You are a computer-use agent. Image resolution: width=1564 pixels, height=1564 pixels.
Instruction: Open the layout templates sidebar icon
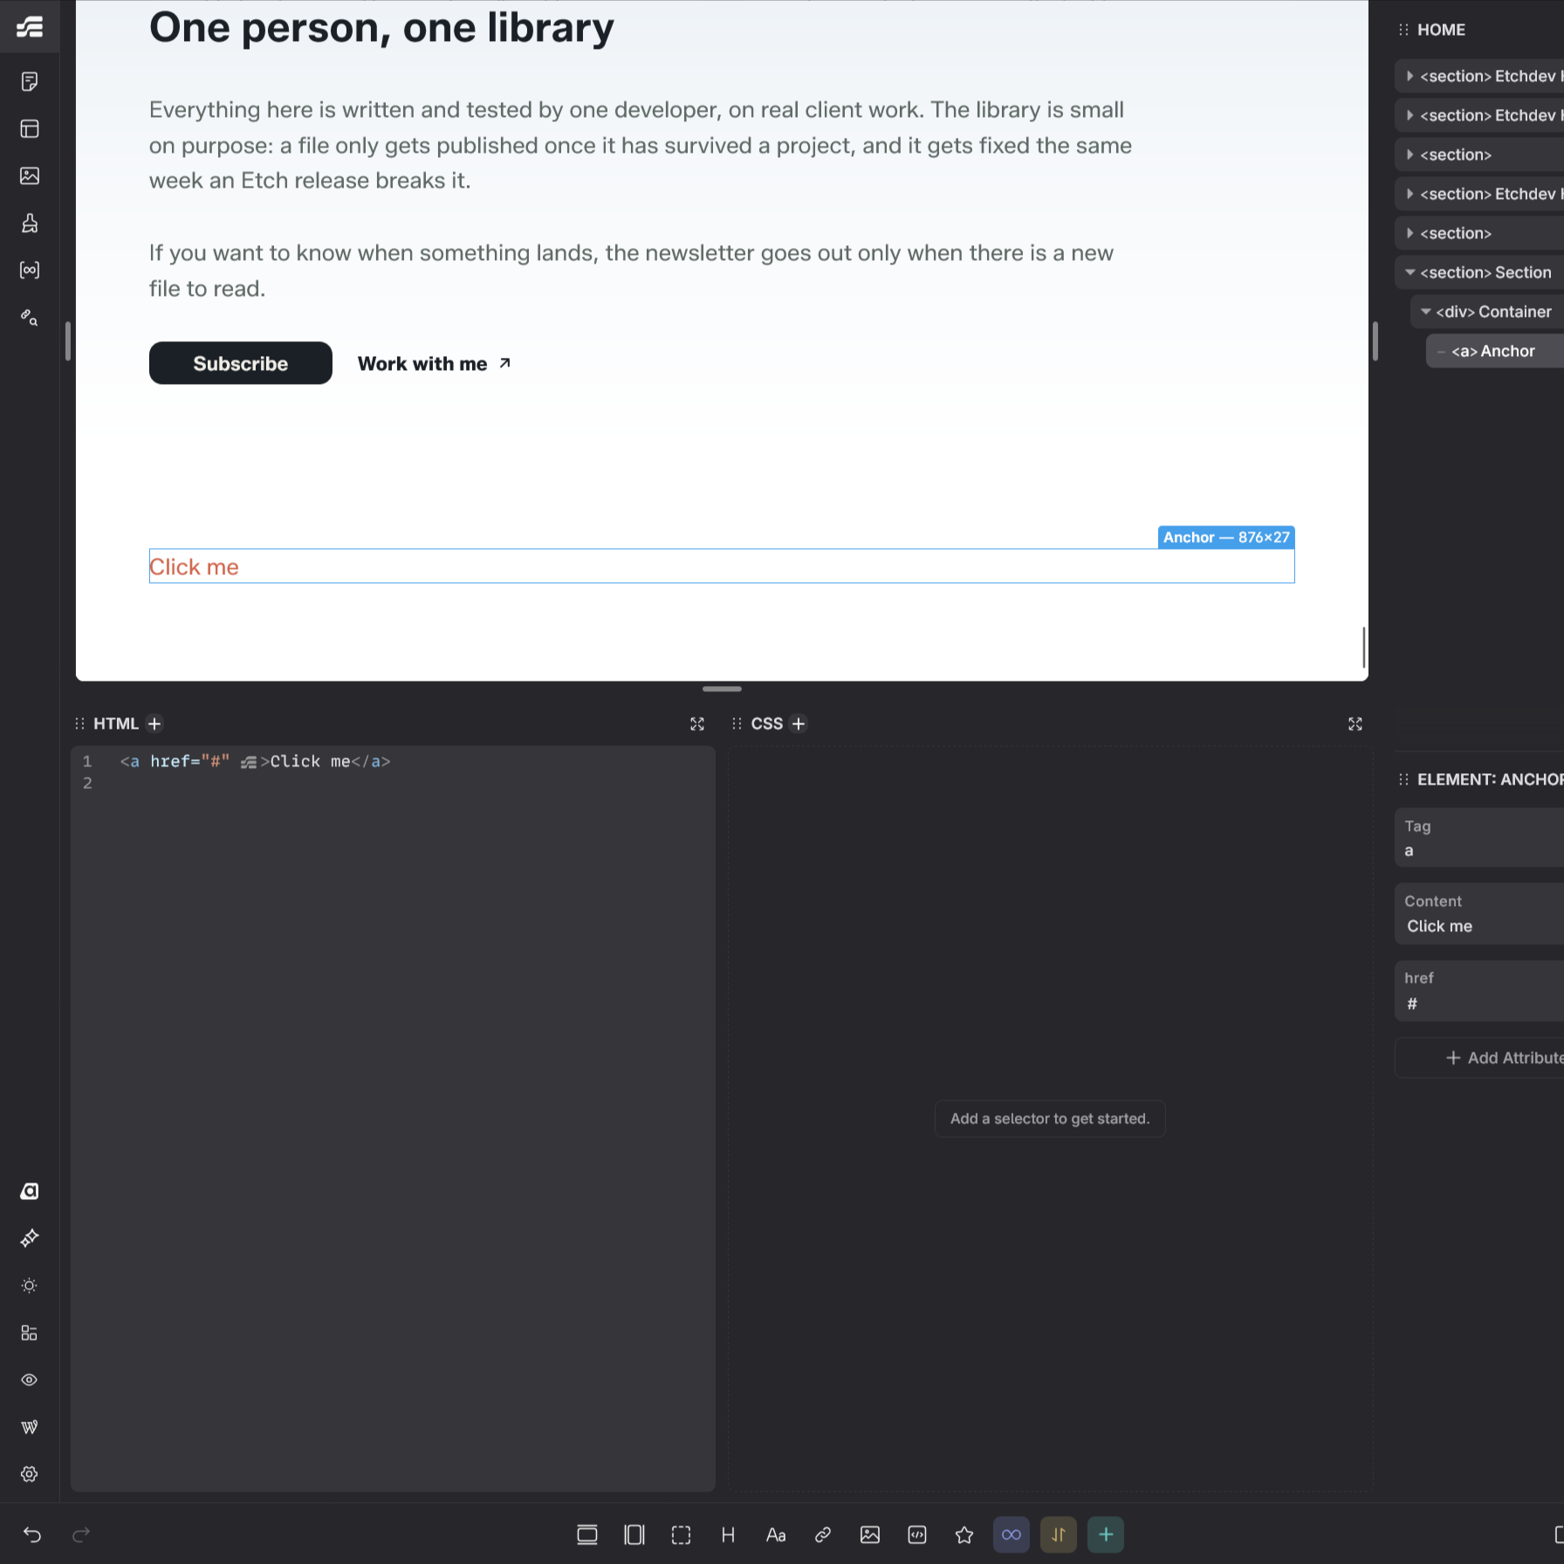point(30,128)
